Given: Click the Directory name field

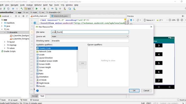Looking at the screenshot, I should [90, 41].
